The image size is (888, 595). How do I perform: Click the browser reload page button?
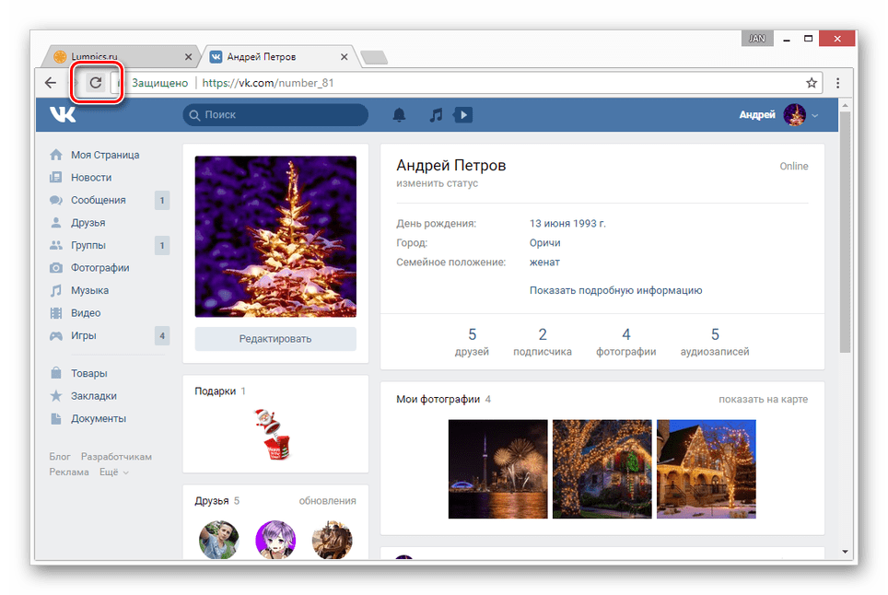coord(95,83)
